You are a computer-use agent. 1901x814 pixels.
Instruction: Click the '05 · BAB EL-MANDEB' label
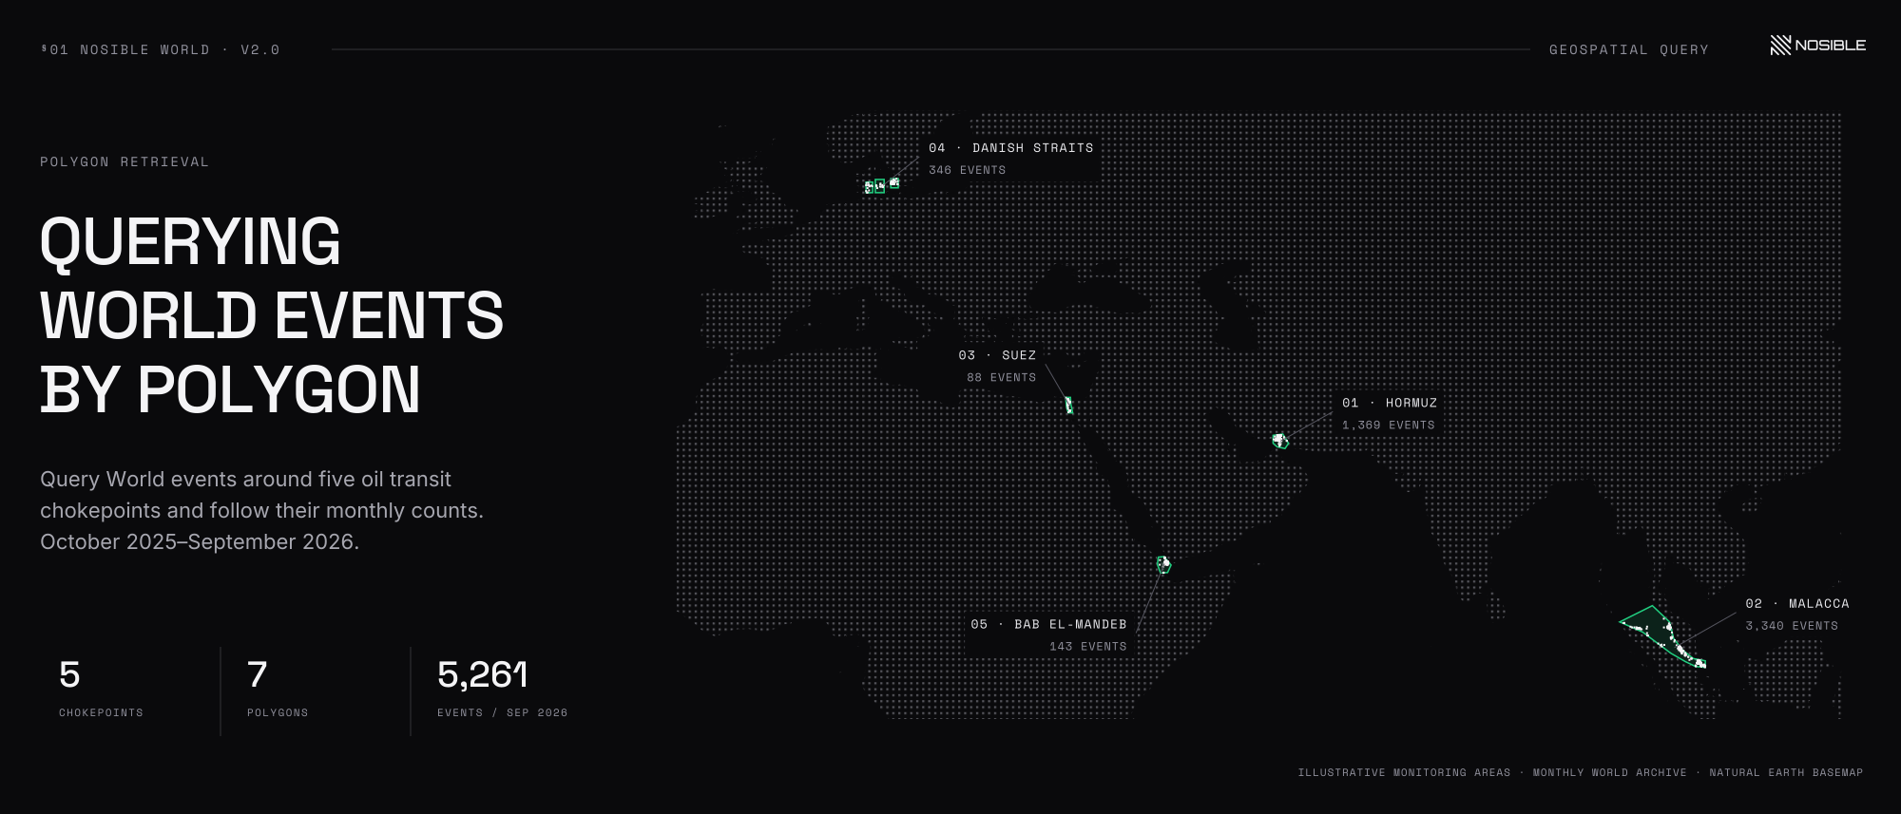coord(1049,624)
